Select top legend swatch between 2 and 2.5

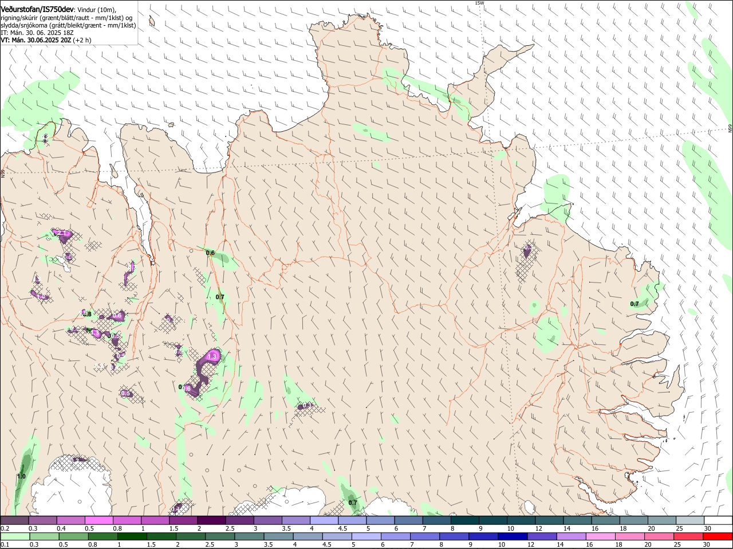point(211,520)
